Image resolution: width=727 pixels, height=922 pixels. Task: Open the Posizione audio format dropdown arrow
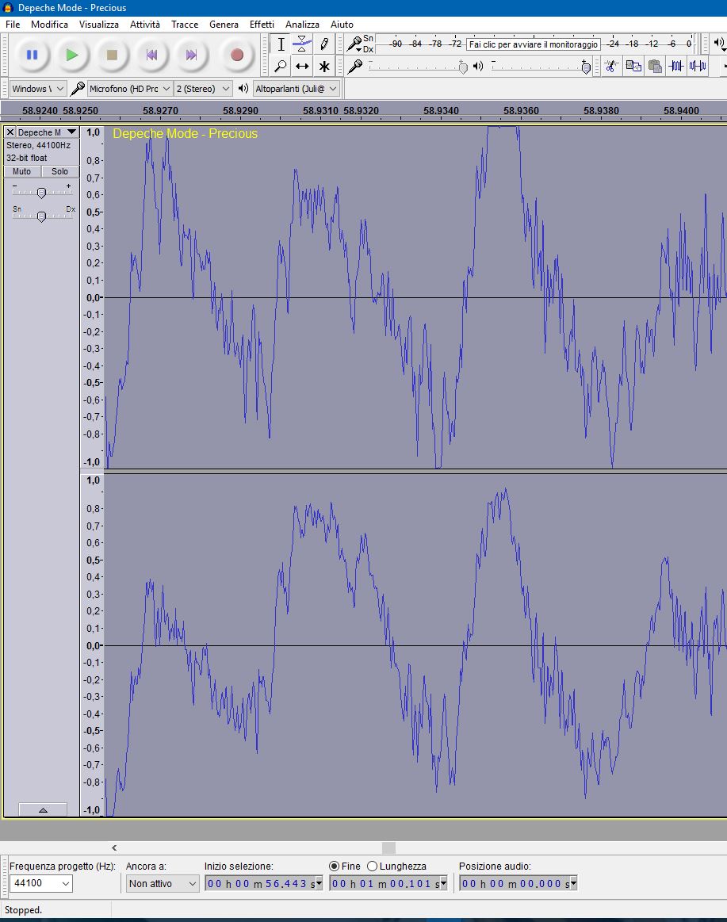573,883
